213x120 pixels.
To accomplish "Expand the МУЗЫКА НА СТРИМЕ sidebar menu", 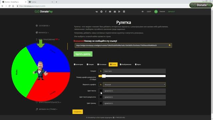I will [47, 109].
